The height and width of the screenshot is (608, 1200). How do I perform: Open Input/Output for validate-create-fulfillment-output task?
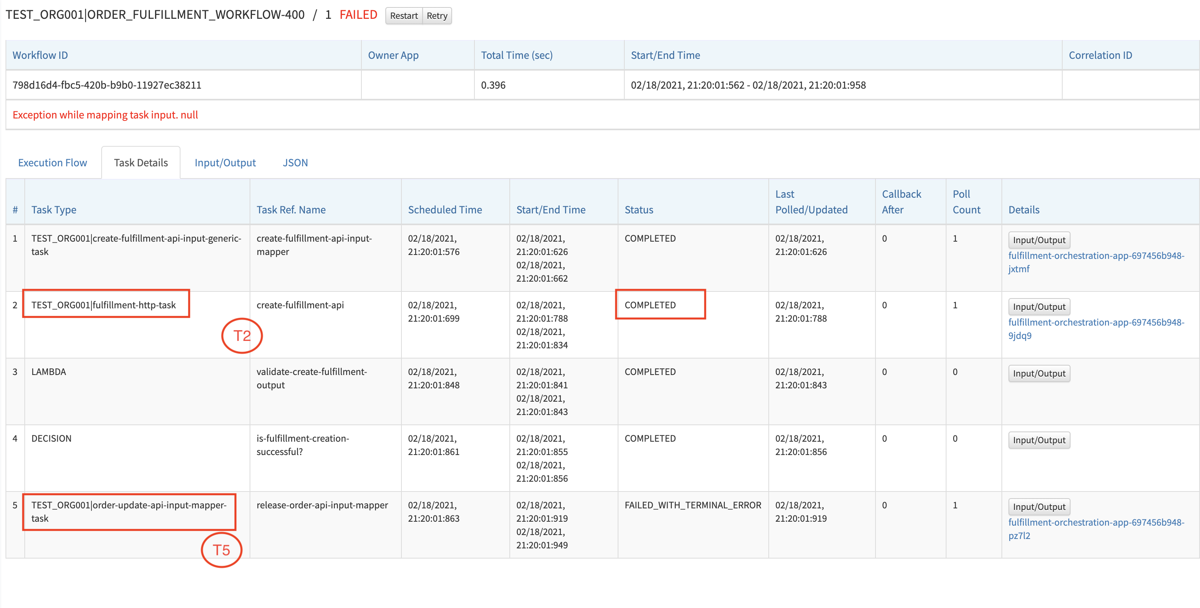click(x=1039, y=373)
